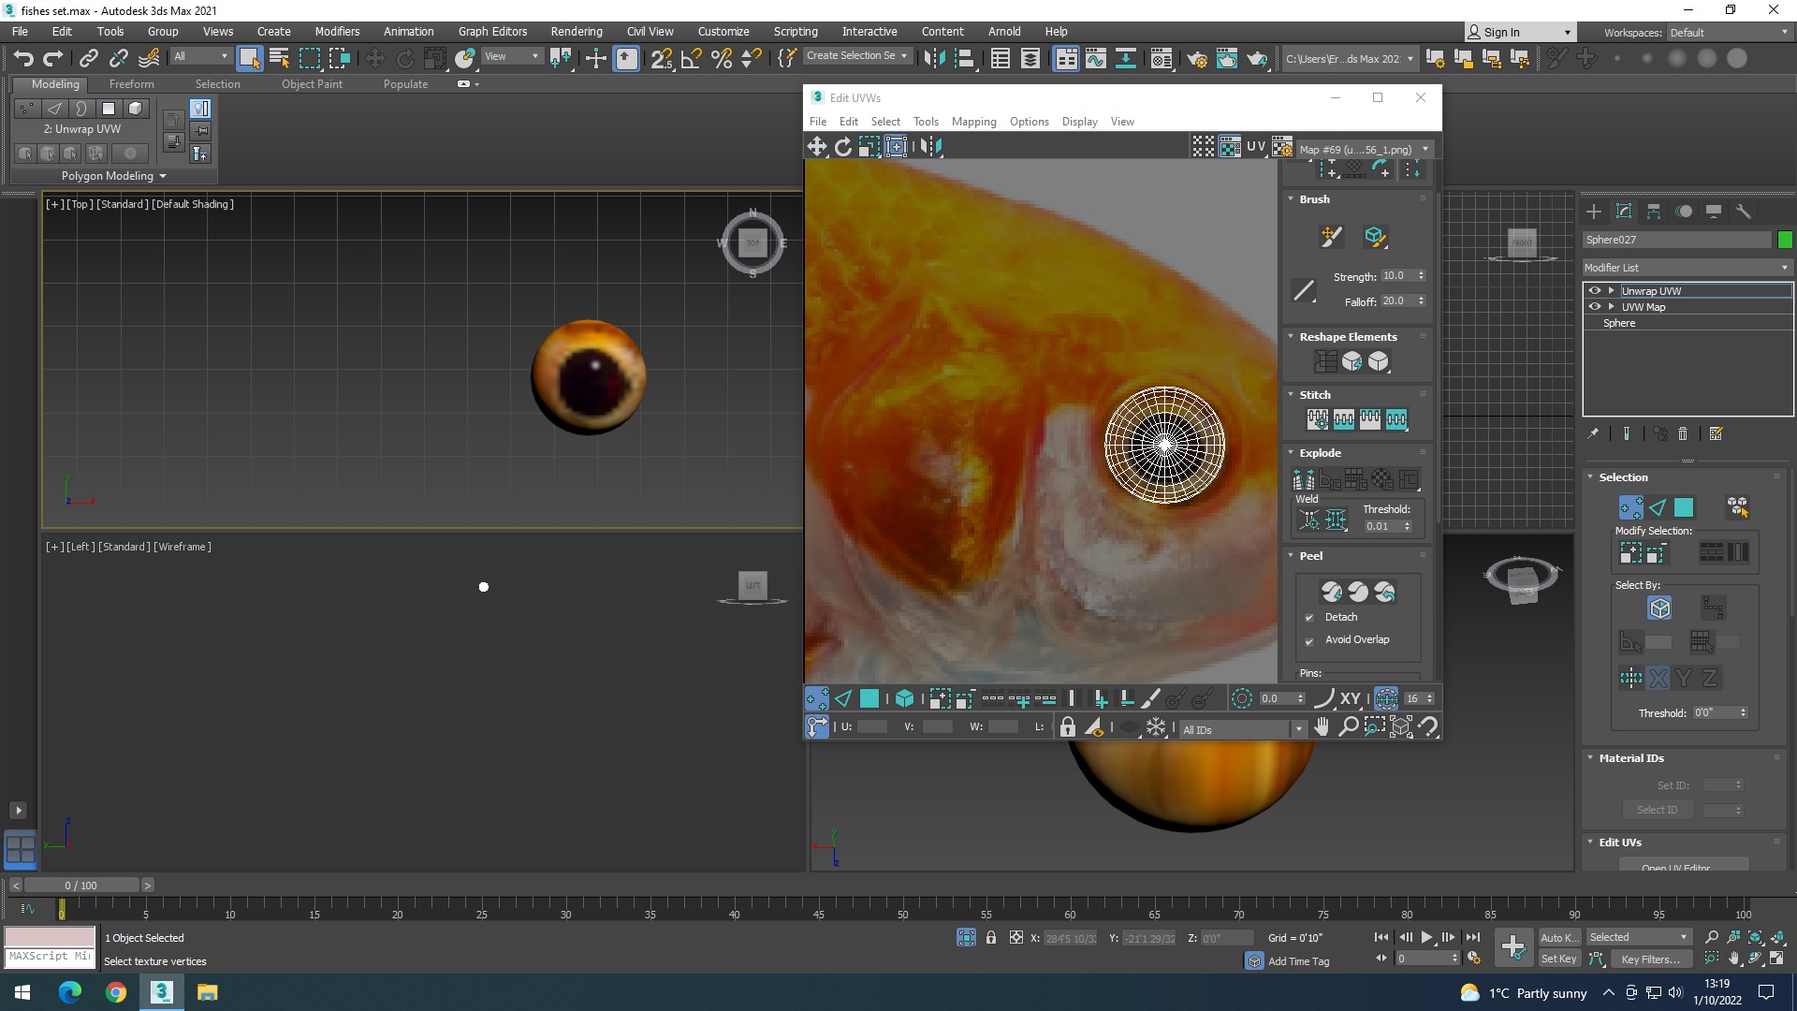
Task: Expand the Polygon Modeling panel arrow
Action: (163, 176)
